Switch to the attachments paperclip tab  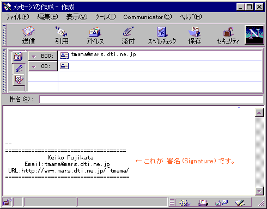19,69
